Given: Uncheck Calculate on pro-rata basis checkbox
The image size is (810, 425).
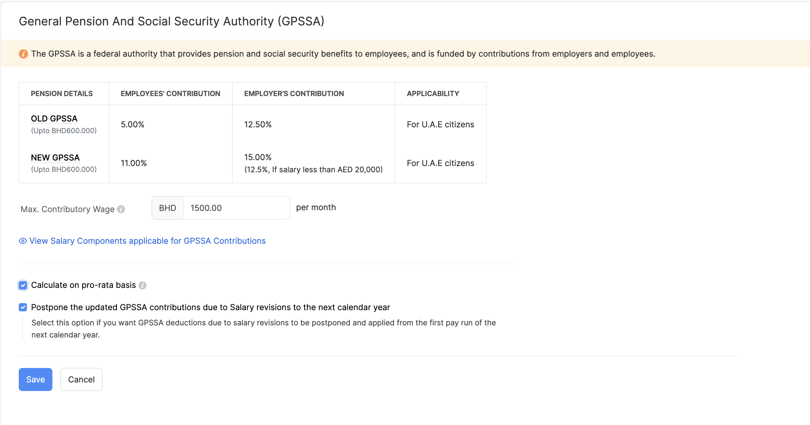Looking at the screenshot, I should (23, 286).
